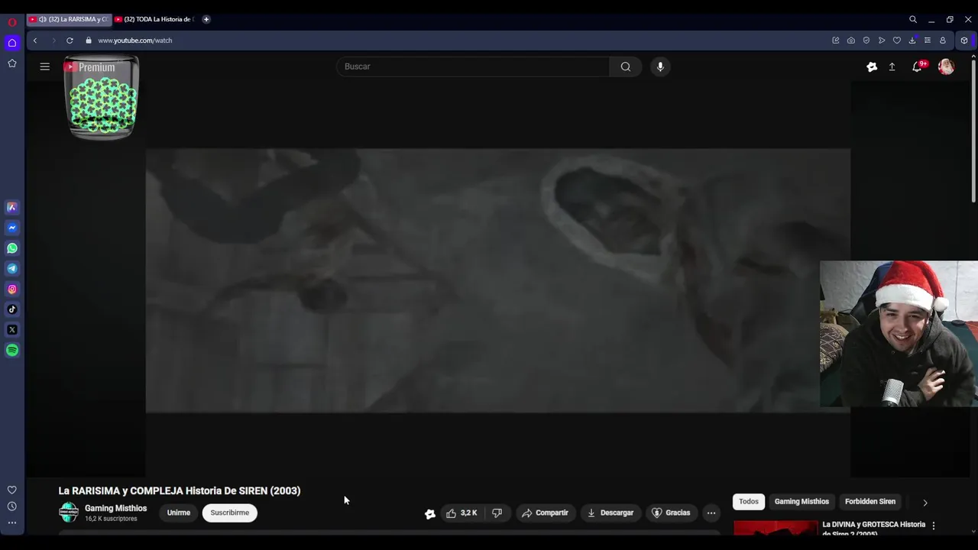Open the tab search magnifier icon
This screenshot has width=978, height=550.
(913, 20)
